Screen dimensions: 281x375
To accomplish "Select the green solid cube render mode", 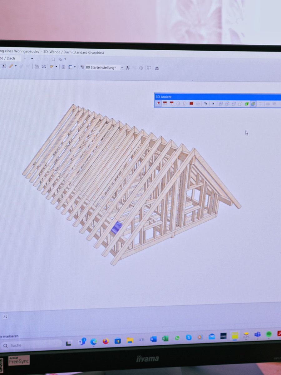I will click(247, 104).
